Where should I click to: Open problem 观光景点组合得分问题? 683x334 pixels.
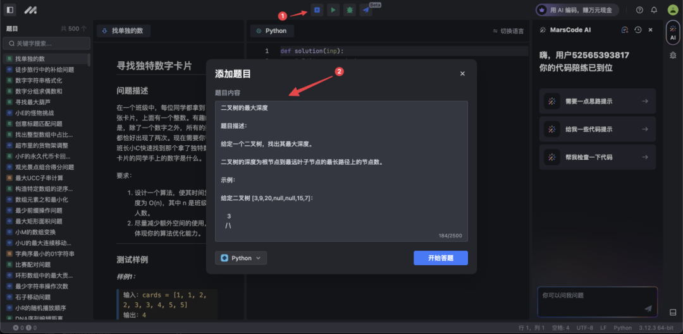coord(46,167)
